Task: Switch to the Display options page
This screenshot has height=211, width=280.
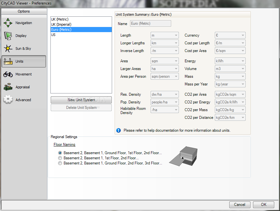Action: coord(23,36)
